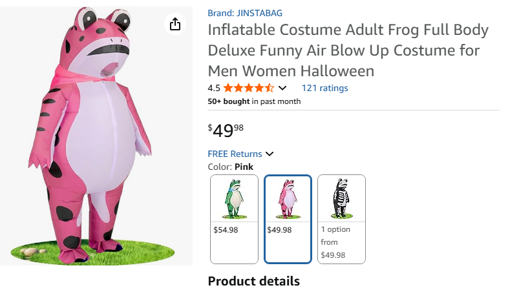Screen dimensions: 508x290
Task: Click the large $49.98 main price
Action: click(x=226, y=130)
